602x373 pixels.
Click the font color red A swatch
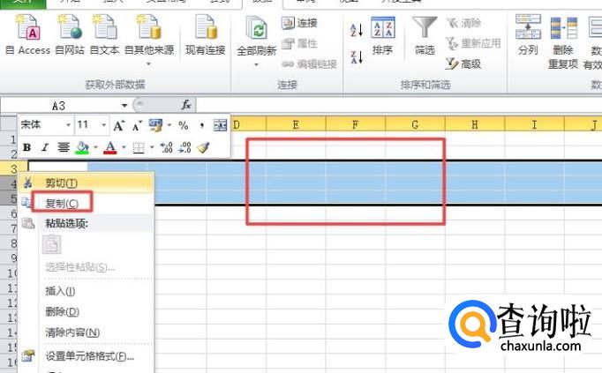pyautogui.click(x=109, y=147)
